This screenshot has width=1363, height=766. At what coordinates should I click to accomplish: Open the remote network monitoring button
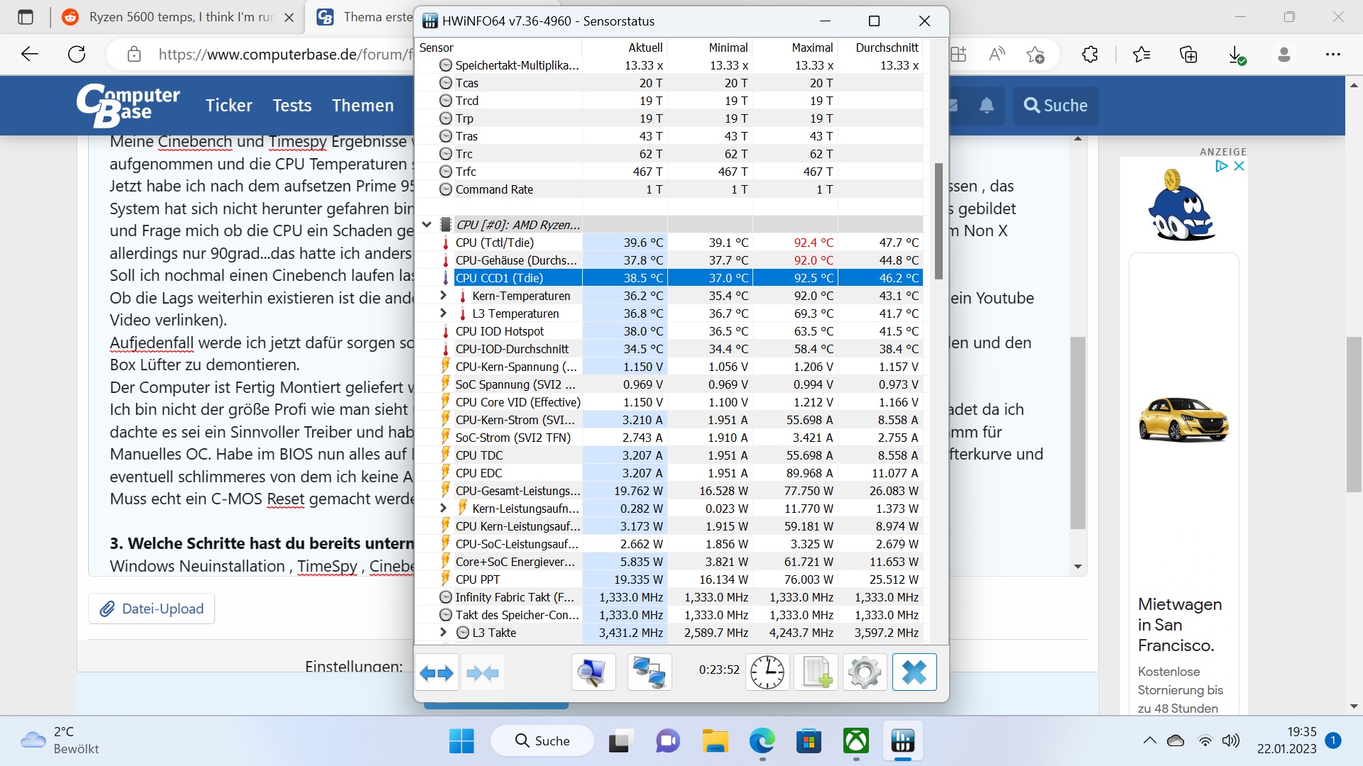[650, 672]
